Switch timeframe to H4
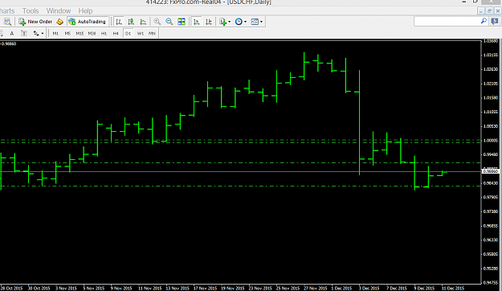The image size is (502, 291). pos(116,33)
